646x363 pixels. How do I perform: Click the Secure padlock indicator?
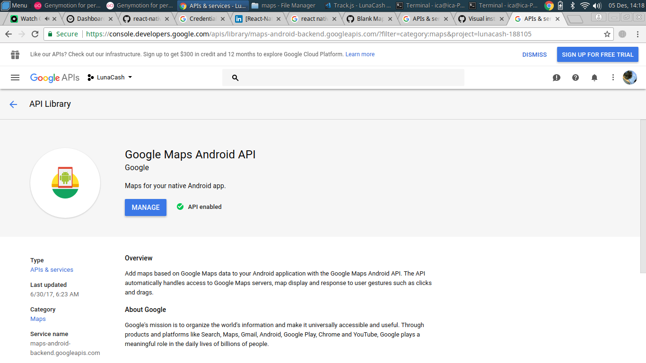pyautogui.click(x=62, y=34)
